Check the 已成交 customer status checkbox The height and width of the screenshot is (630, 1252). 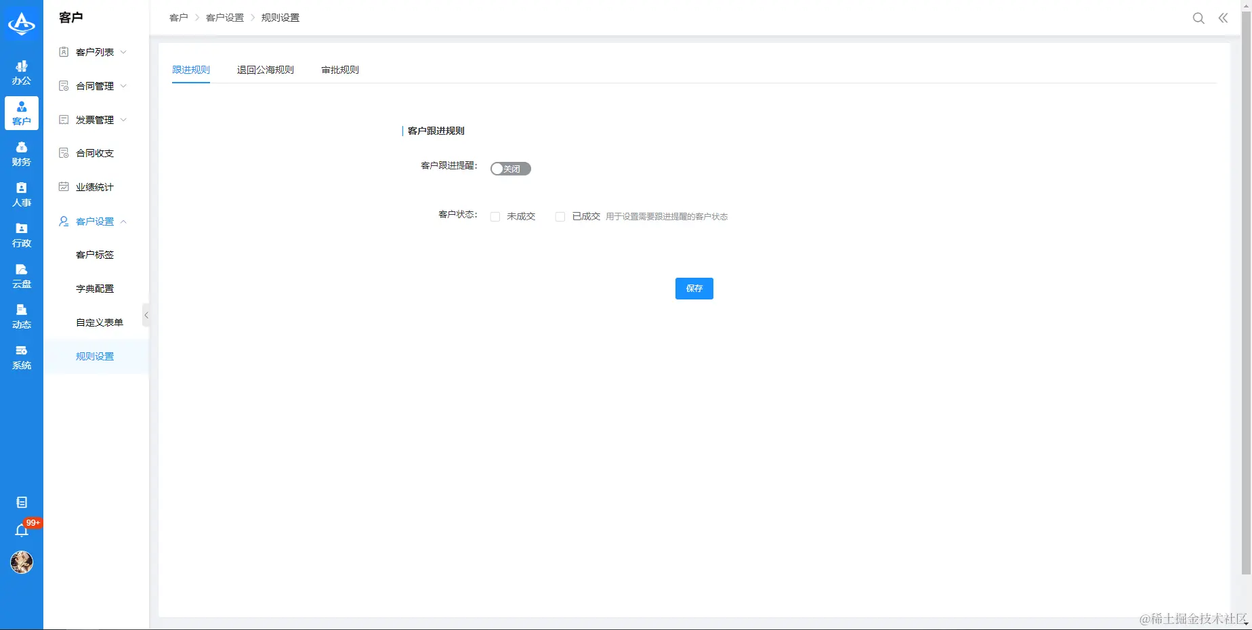coord(560,216)
